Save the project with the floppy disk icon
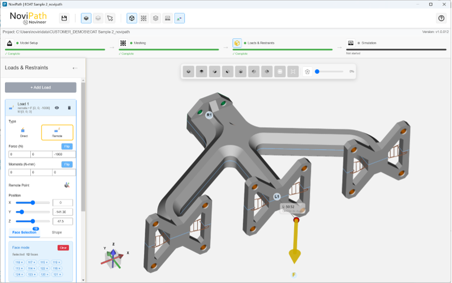 click(x=64, y=18)
